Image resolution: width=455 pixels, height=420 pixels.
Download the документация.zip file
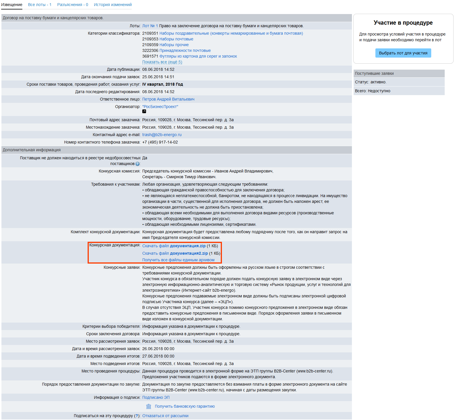(x=174, y=246)
